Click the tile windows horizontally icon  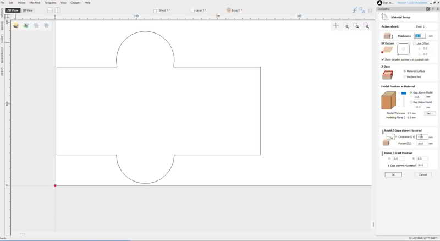(x=50, y=10)
